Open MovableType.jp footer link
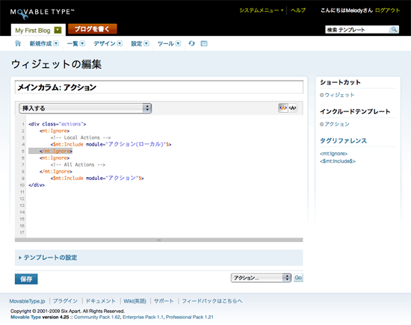 click(x=27, y=301)
